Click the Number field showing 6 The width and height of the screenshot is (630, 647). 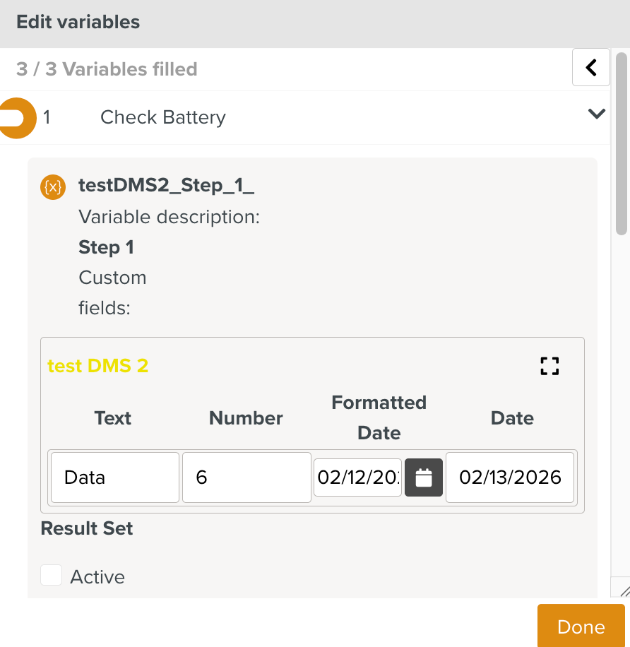(246, 477)
